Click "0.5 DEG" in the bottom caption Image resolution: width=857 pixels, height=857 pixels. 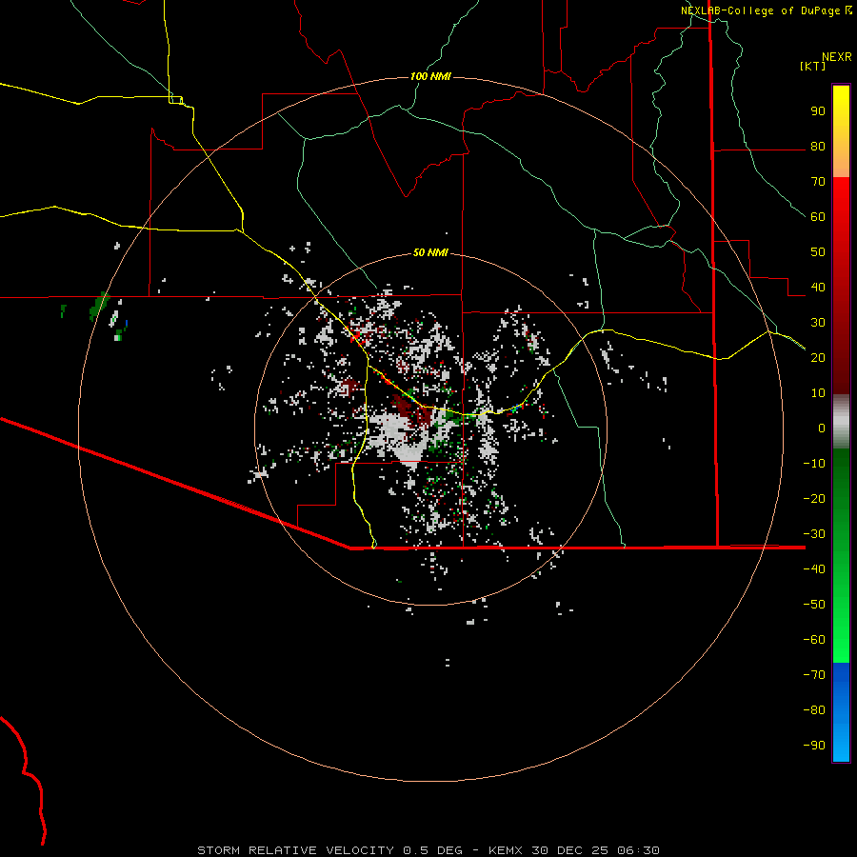pos(433,850)
